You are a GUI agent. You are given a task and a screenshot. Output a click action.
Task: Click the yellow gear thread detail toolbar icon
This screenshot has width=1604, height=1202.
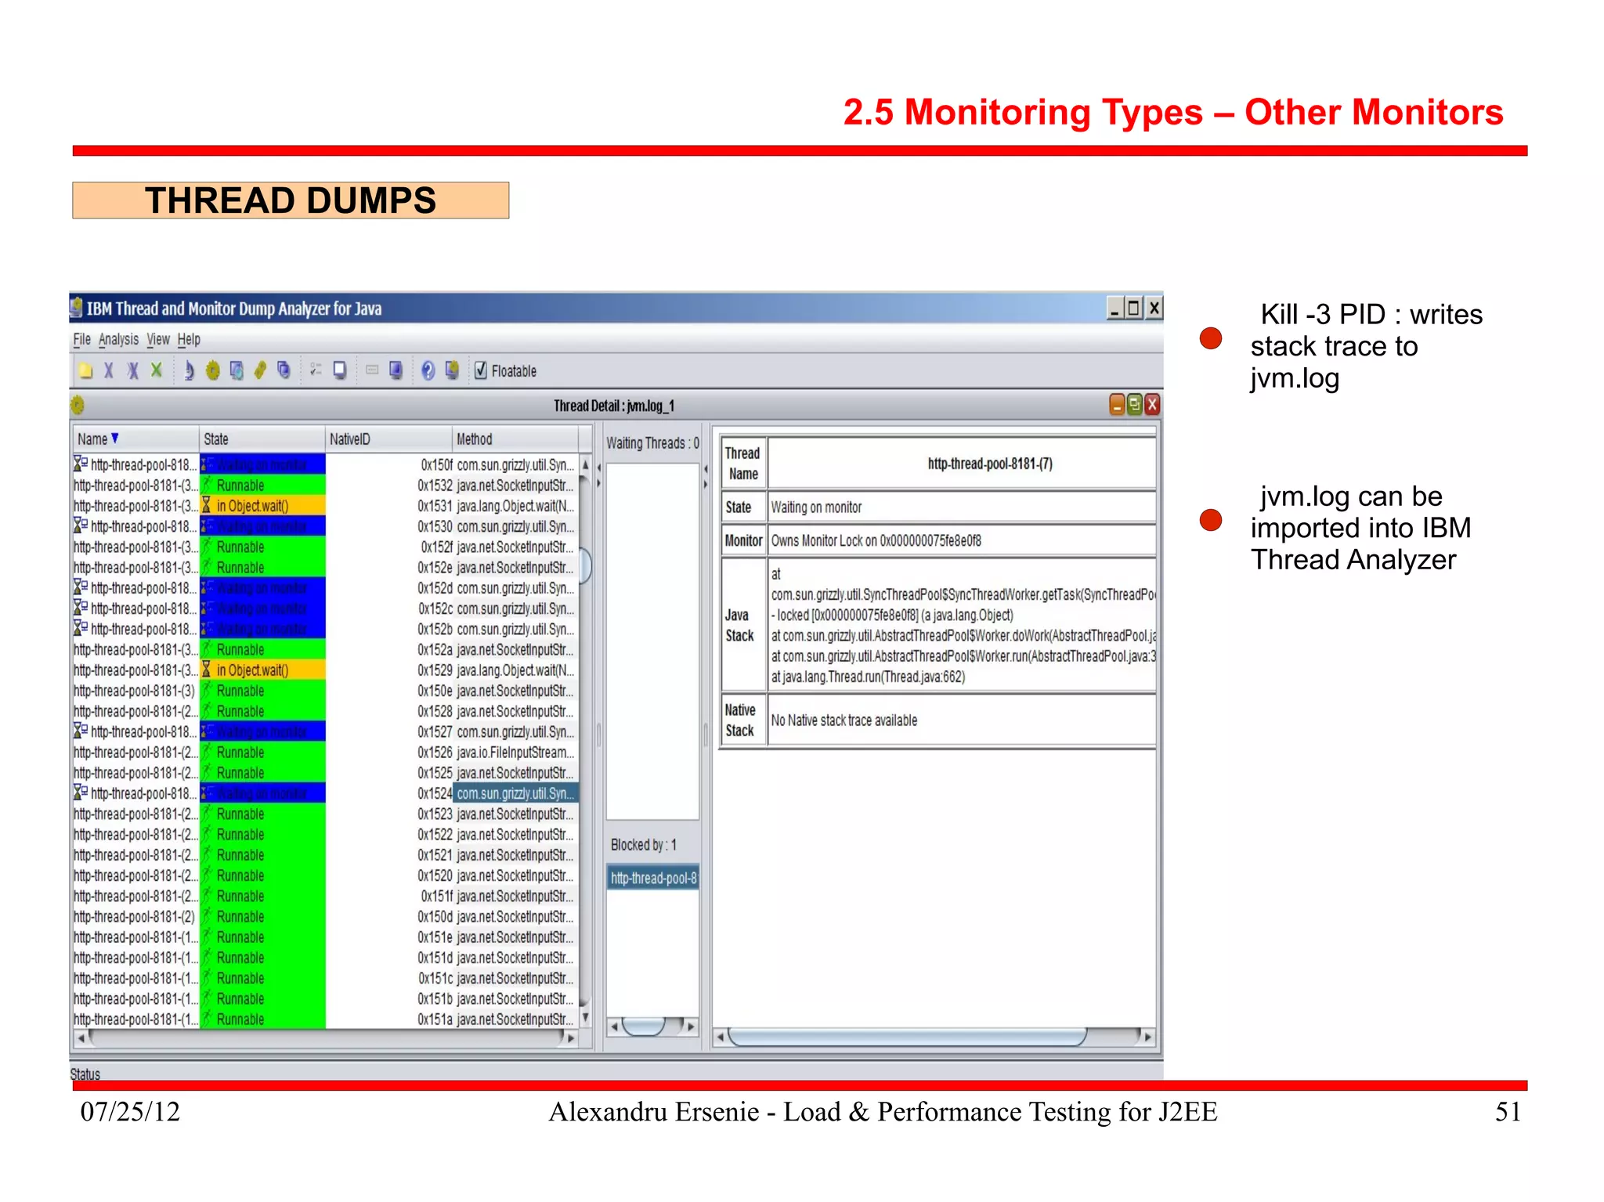pos(212,370)
